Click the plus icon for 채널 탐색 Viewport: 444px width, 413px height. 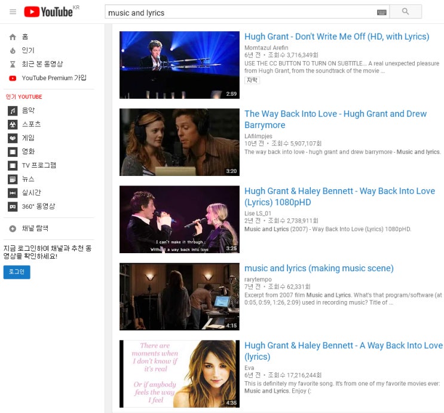tap(13, 229)
